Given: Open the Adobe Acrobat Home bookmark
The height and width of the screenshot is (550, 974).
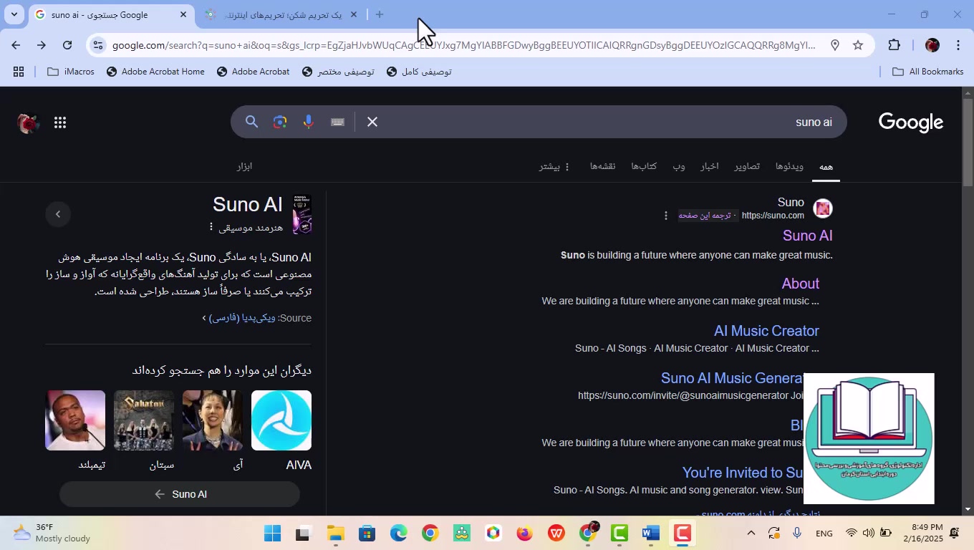Looking at the screenshot, I should click(x=155, y=72).
